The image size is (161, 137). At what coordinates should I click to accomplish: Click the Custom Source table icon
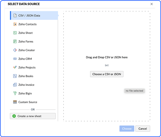coord(15,102)
